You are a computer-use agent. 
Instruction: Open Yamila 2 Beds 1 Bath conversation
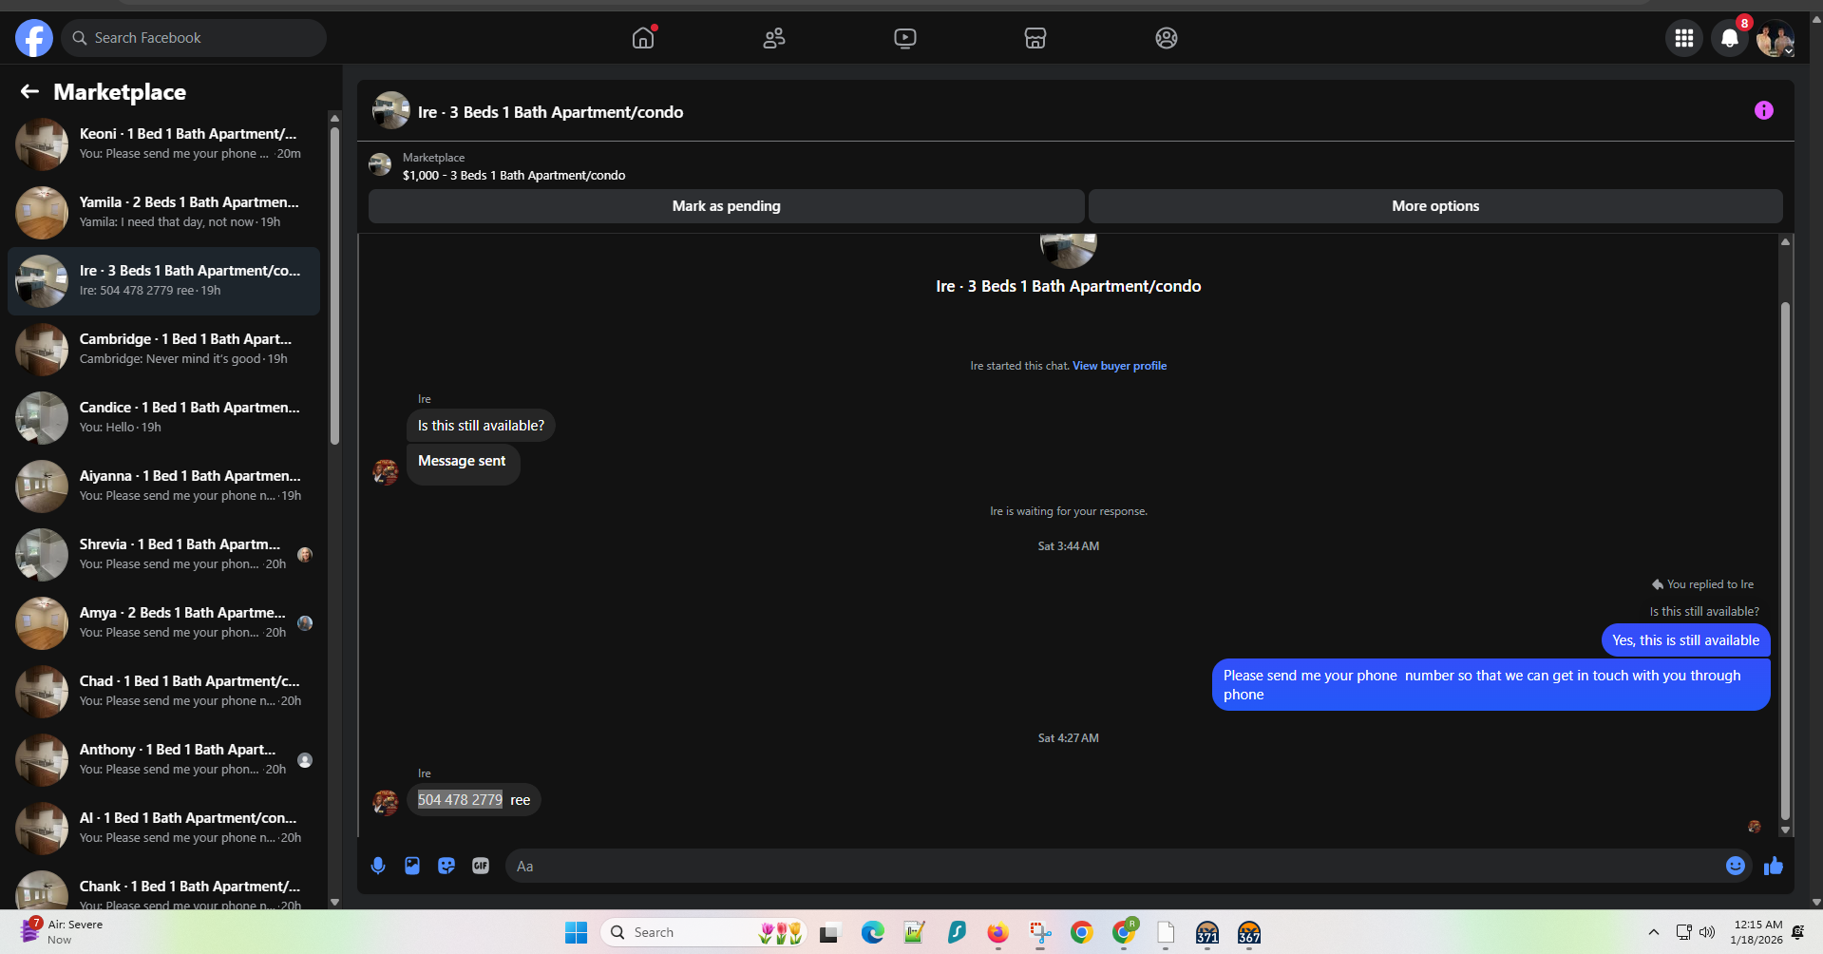coord(163,213)
